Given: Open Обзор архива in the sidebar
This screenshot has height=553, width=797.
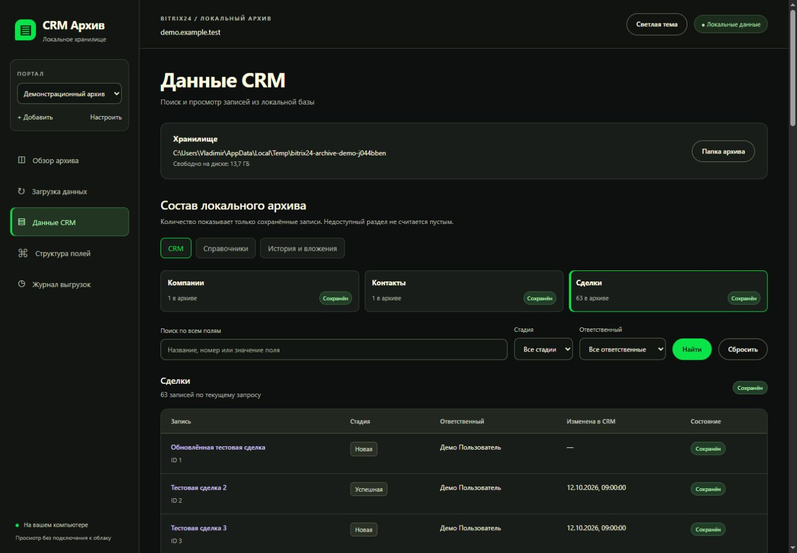Looking at the screenshot, I should [x=69, y=160].
